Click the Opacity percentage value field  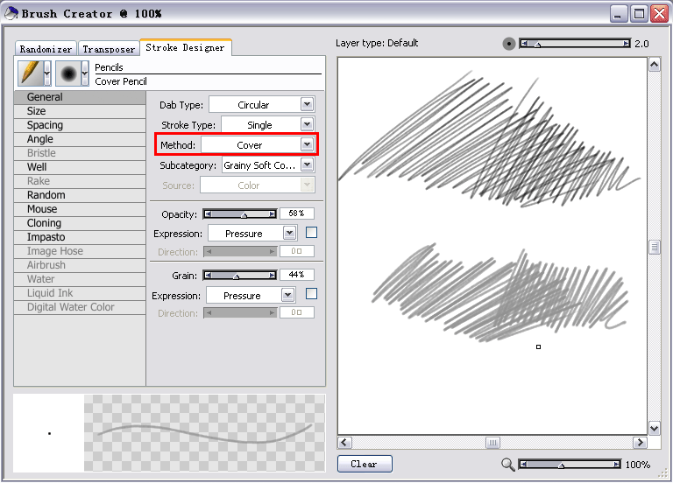tap(296, 213)
